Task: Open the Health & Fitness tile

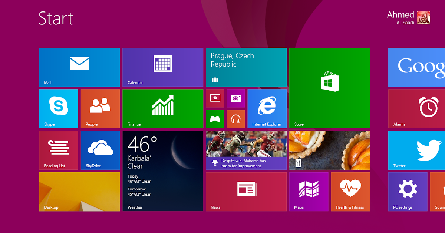Action: pyautogui.click(x=350, y=192)
